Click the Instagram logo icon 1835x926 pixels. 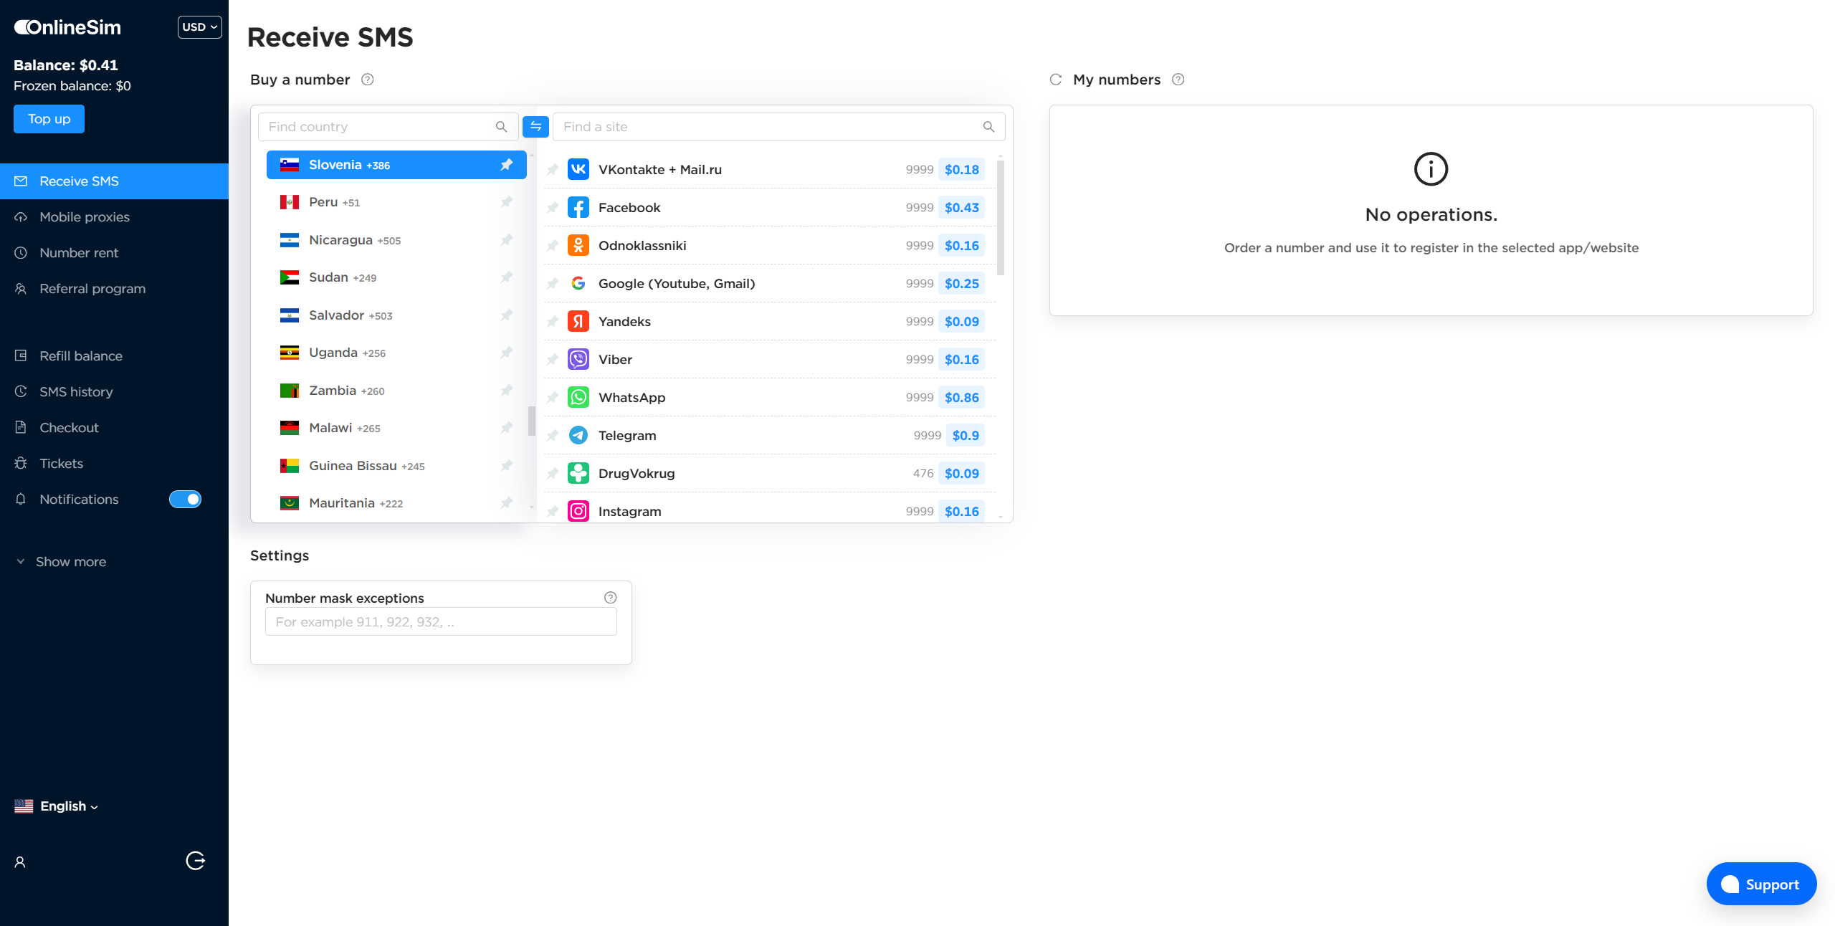point(578,512)
